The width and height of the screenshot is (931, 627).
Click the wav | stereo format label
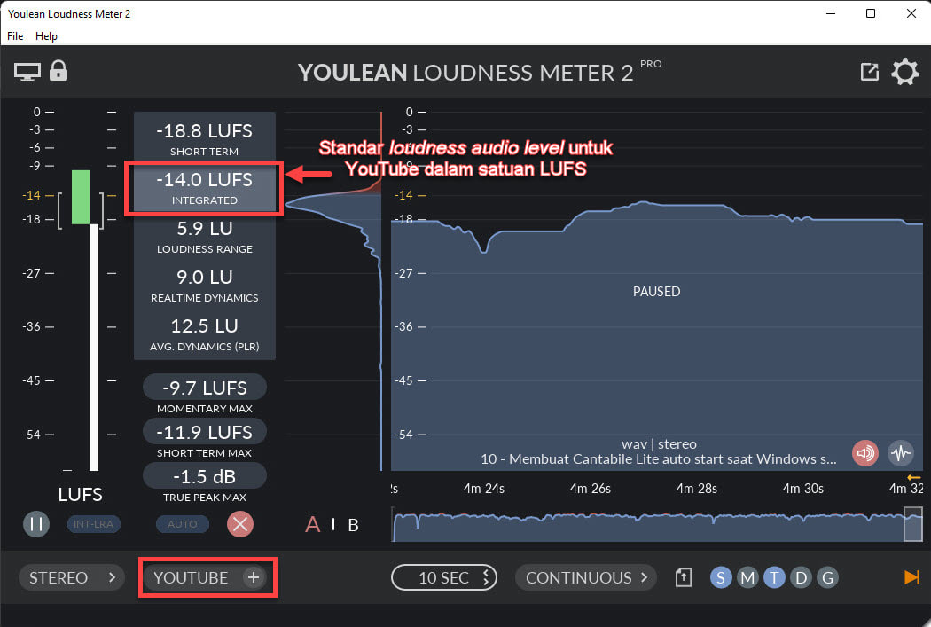click(x=659, y=444)
